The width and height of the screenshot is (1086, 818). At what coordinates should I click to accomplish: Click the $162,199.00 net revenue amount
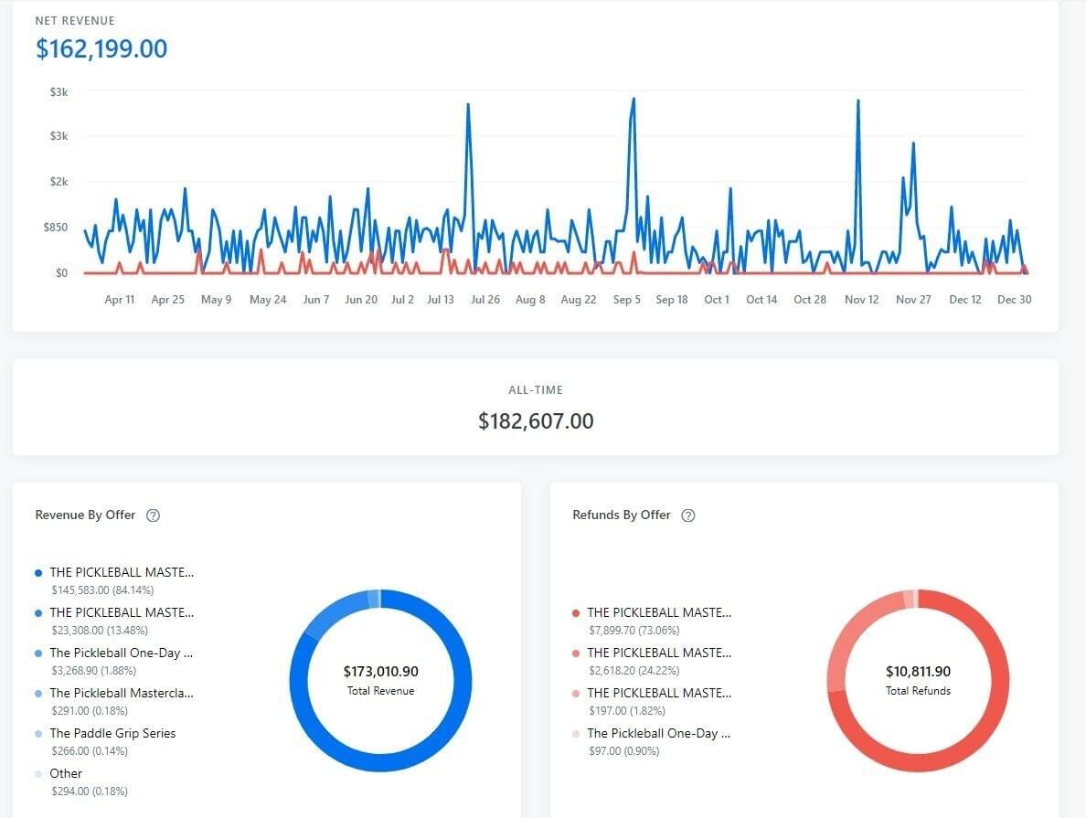coord(101,48)
